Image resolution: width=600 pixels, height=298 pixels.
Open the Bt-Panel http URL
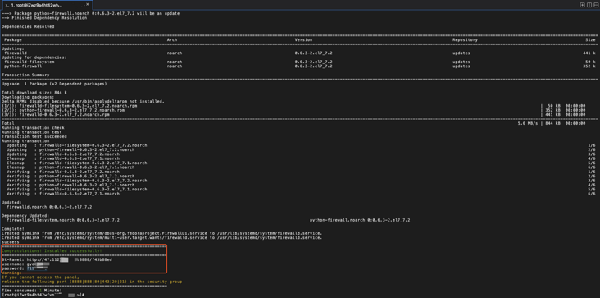(x=69, y=259)
